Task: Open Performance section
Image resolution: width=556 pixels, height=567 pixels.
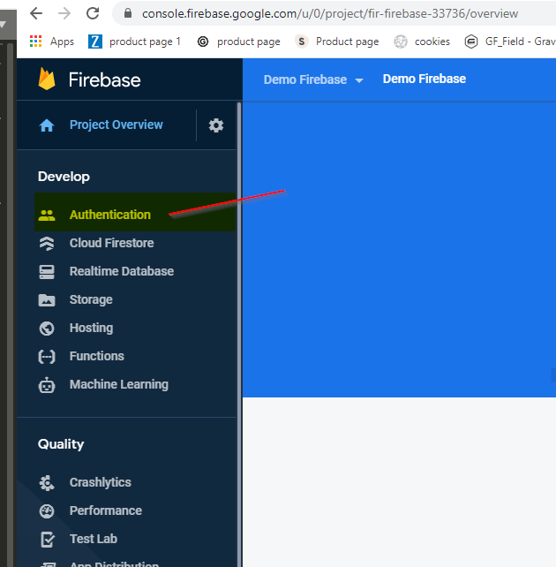Action: [106, 510]
